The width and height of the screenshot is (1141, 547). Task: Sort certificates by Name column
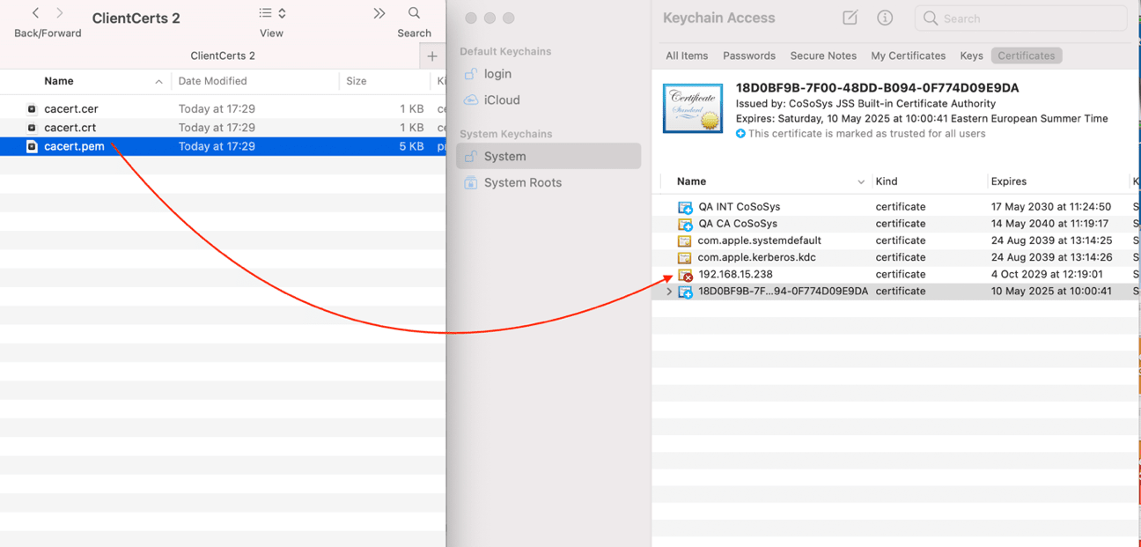point(691,181)
